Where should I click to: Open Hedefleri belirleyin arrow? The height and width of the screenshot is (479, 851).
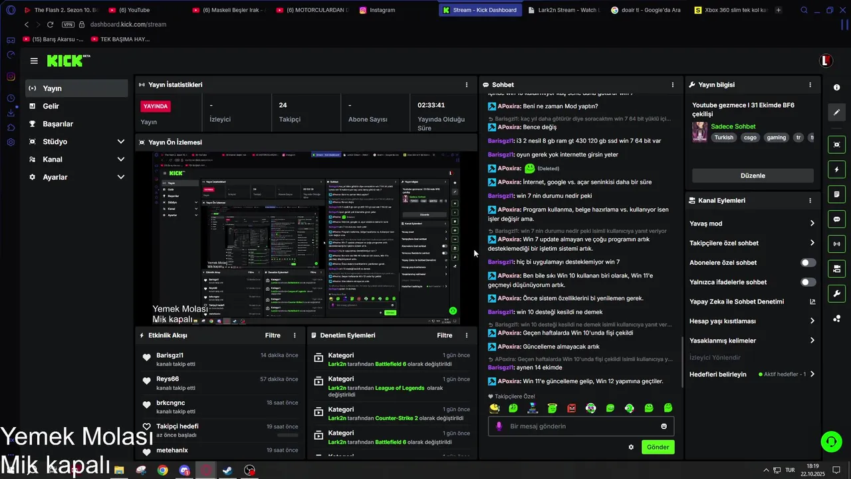[812, 374]
